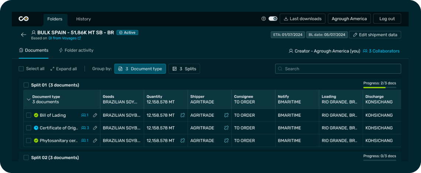421x173 pixels.
Task: Click BMARITIME in the Certificate of Origin row
Action: [290, 128]
